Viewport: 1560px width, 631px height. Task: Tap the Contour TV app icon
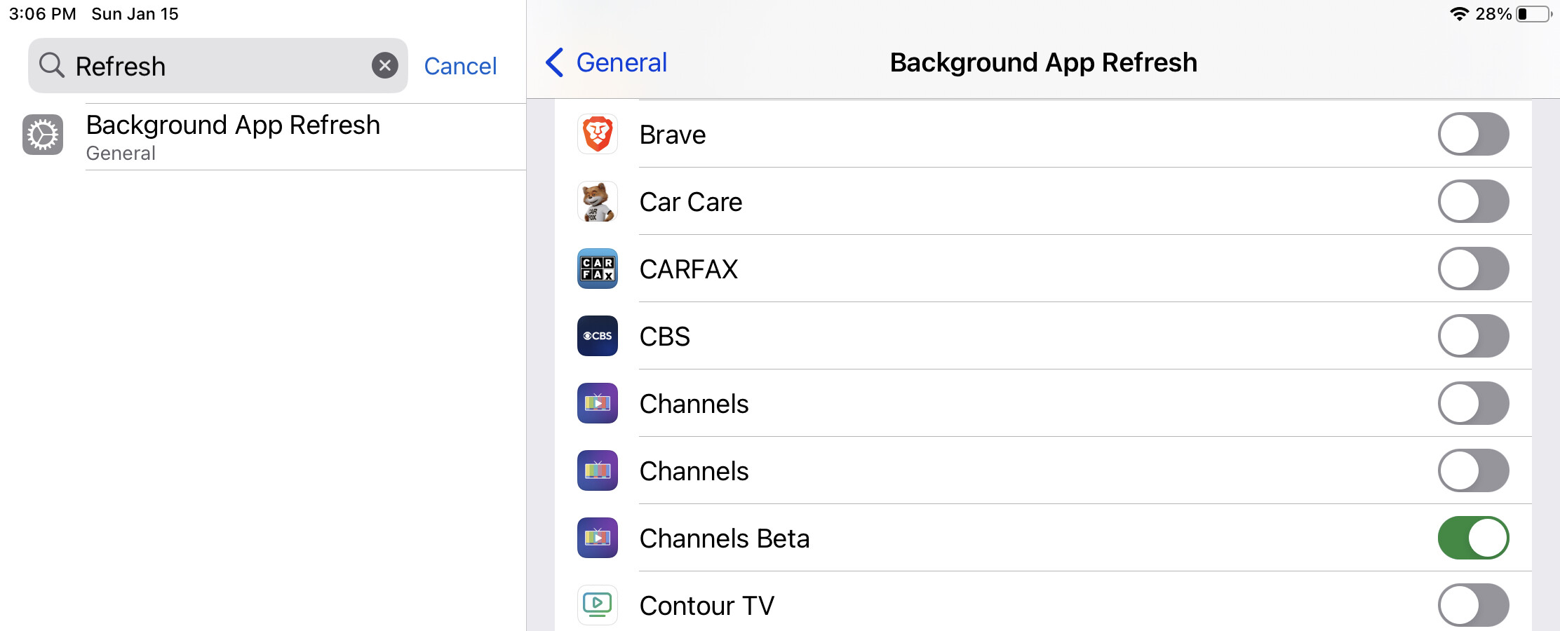pyautogui.click(x=598, y=604)
